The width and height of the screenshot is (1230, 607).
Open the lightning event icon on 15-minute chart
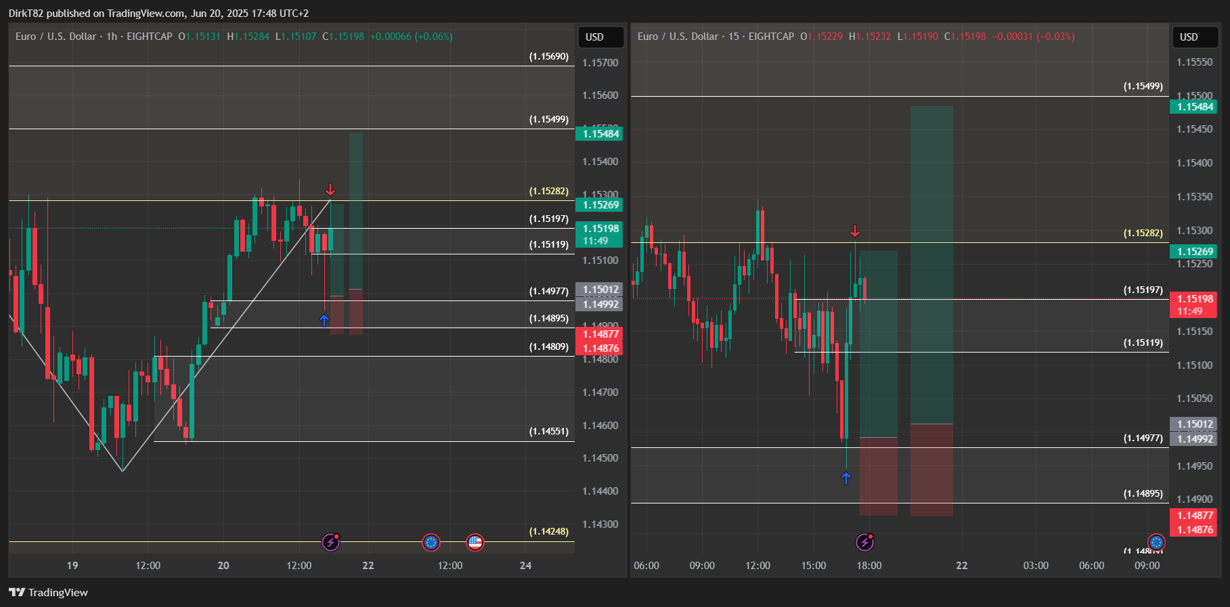pos(865,541)
